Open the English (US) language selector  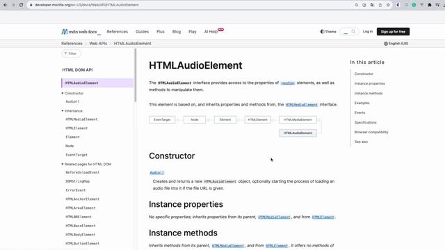[x=396, y=44]
